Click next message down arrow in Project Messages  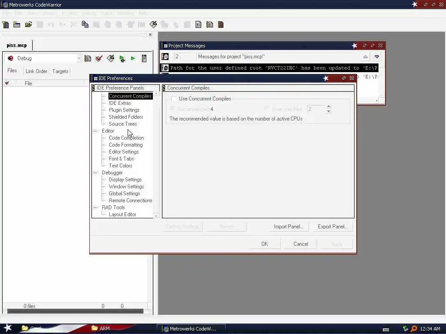[x=377, y=57]
